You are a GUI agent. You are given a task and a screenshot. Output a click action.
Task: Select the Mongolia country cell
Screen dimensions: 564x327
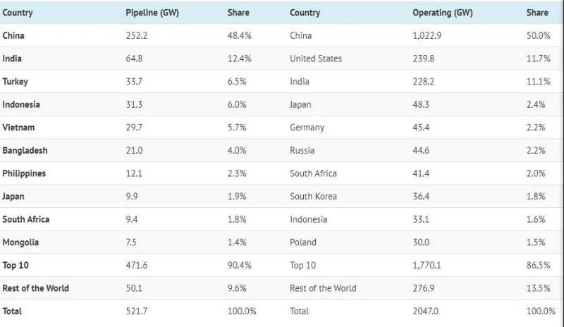coord(20,242)
